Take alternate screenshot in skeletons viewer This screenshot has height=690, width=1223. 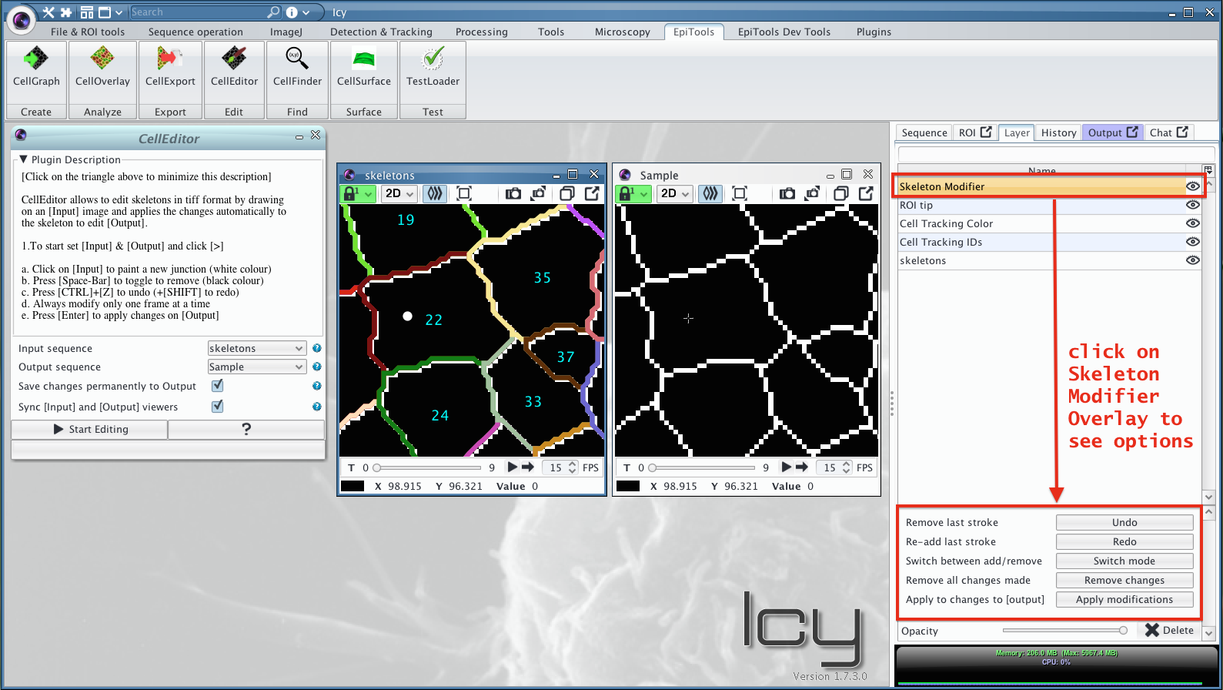(538, 193)
